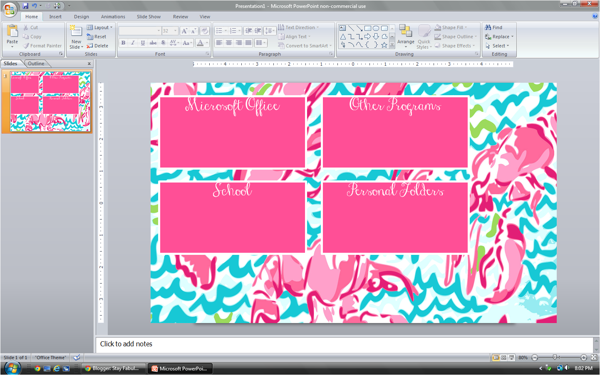Pick the oval shape from the gallery

click(x=376, y=28)
